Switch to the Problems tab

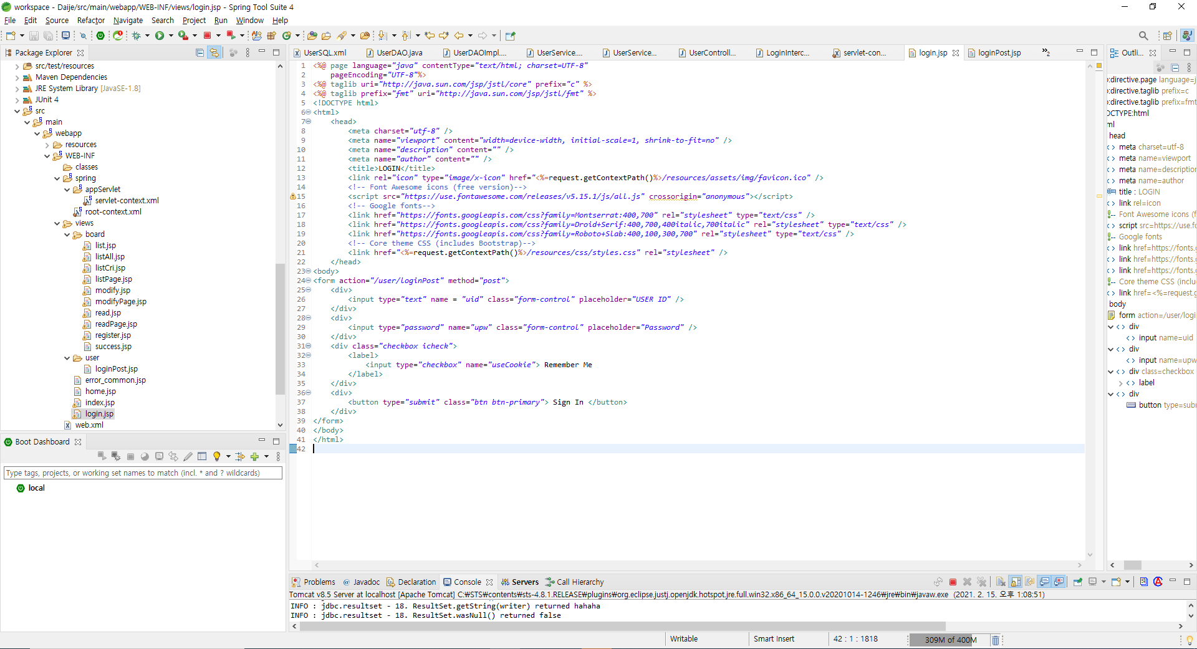tap(314, 582)
